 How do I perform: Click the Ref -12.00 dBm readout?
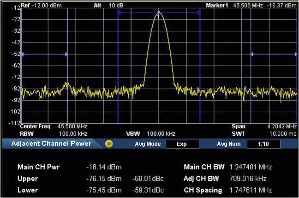[x=42, y=6]
